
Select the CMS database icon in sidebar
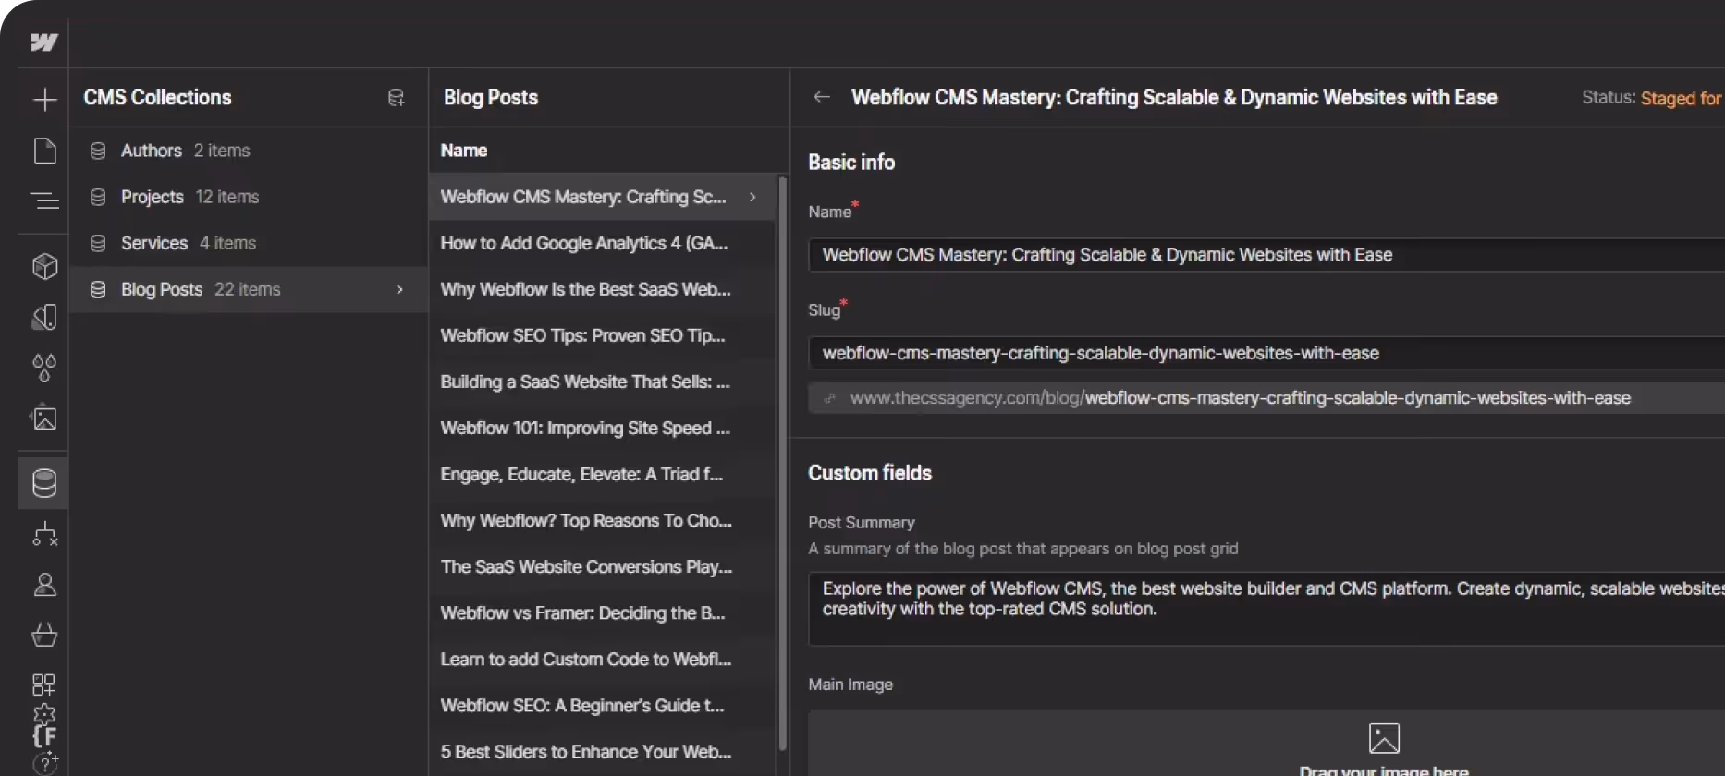[44, 483]
